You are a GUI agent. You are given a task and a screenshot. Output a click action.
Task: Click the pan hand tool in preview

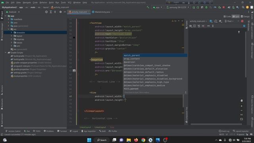[242, 100]
